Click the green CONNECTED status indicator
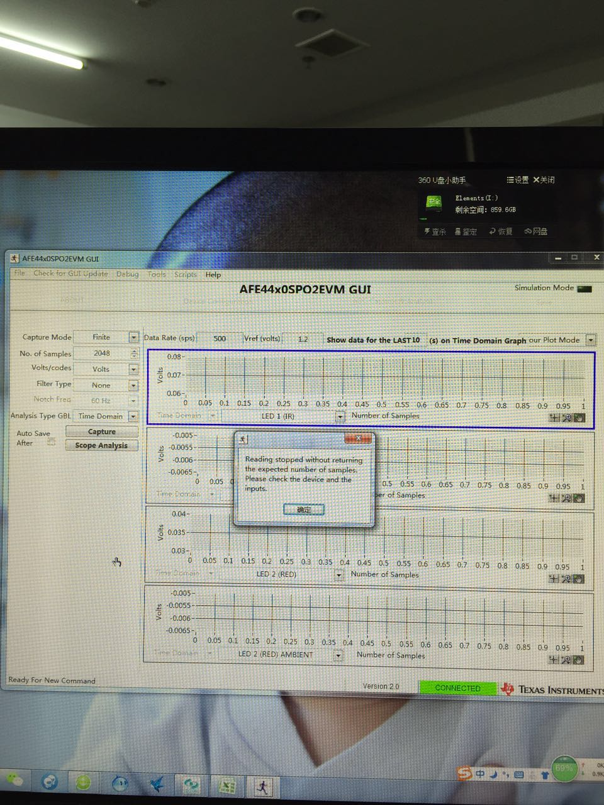This screenshot has width=604, height=805. 457,688
